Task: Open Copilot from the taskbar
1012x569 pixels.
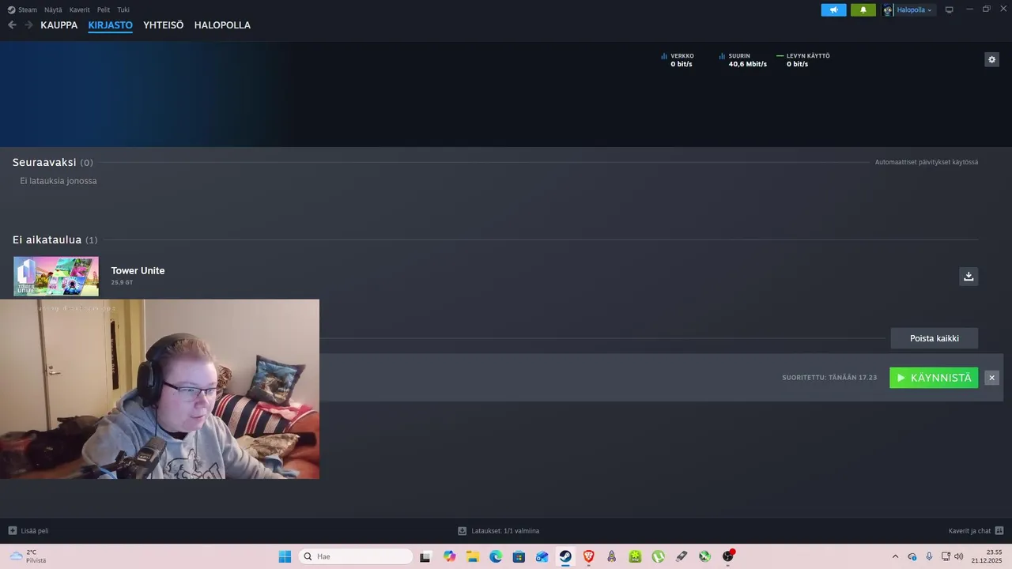Action: point(450,556)
